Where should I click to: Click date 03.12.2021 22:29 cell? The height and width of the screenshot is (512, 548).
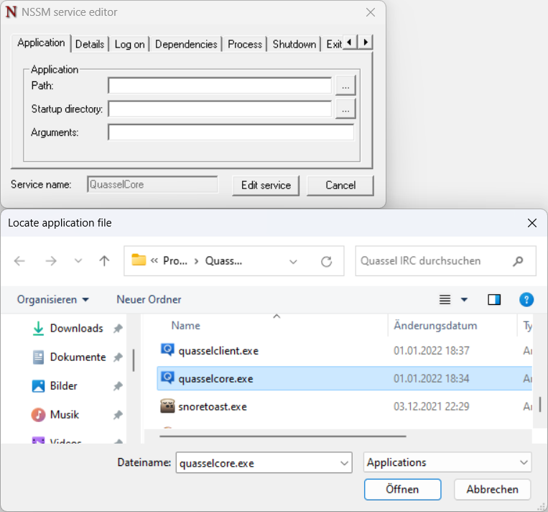coord(431,407)
